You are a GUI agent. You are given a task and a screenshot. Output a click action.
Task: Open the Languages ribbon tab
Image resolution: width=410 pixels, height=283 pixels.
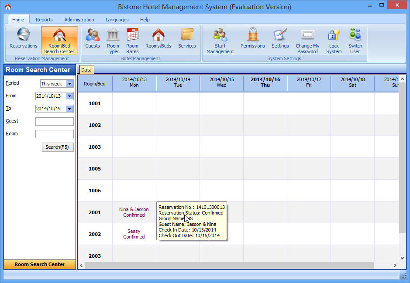click(117, 20)
